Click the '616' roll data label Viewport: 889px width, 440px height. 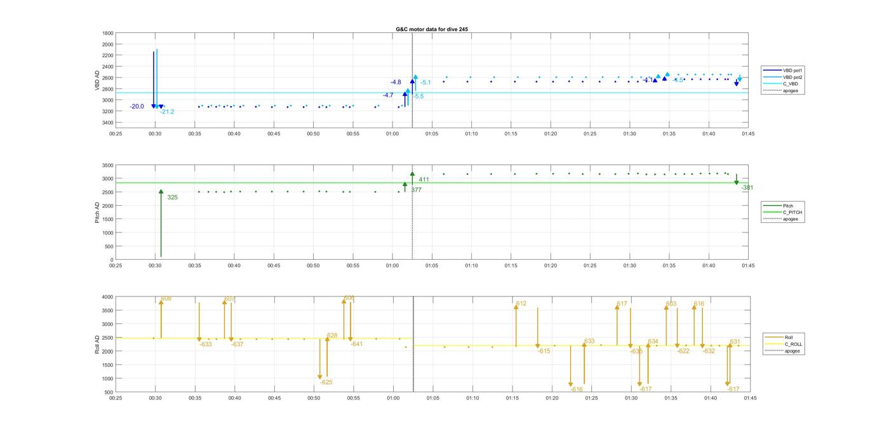point(699,303)
